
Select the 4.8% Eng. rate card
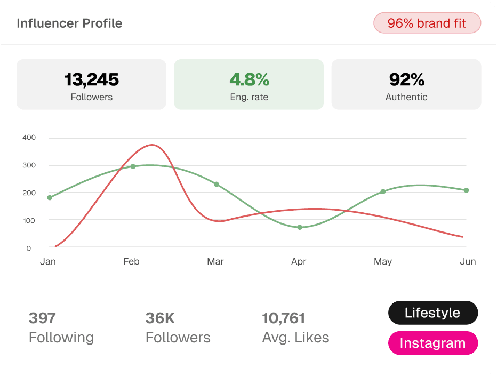(x=249, y=84)
